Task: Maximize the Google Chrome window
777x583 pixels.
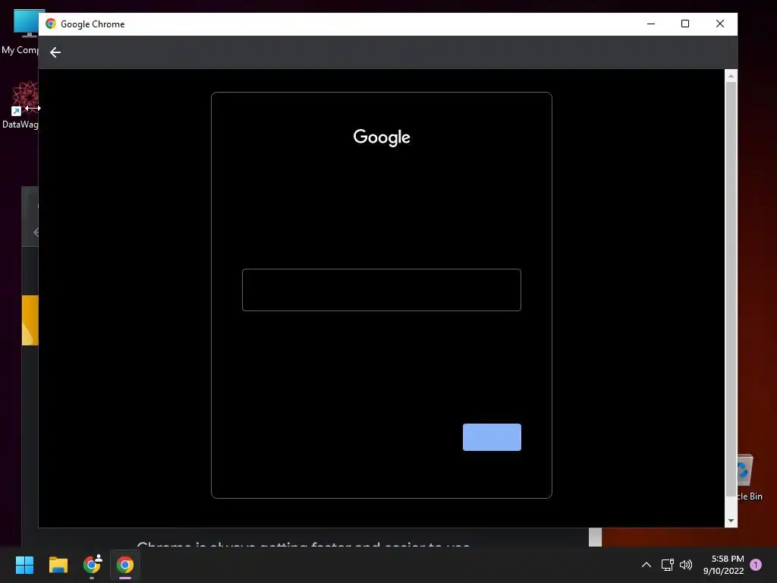Action: click(685, 24)
